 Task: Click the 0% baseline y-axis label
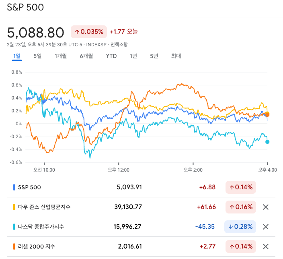point(19,124)
